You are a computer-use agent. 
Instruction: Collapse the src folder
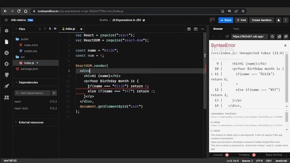pyautogui.click(x=23, y=57)
